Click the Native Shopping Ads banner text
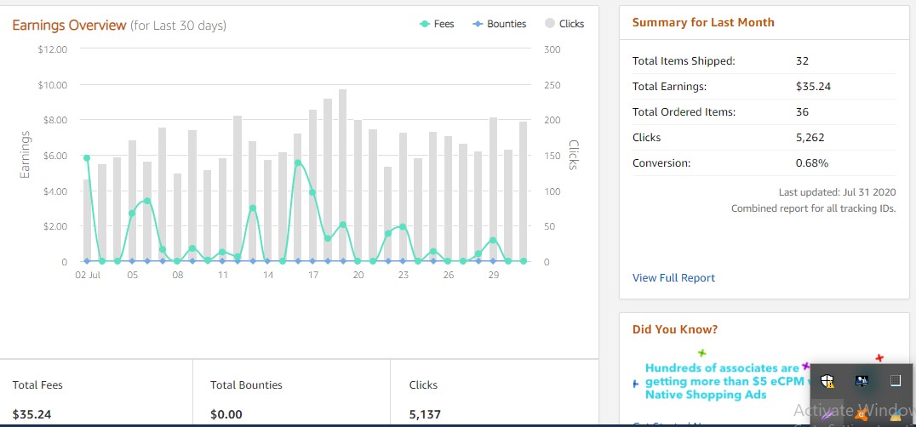This screenshot has height=427, width=916. tap(724, 381)
